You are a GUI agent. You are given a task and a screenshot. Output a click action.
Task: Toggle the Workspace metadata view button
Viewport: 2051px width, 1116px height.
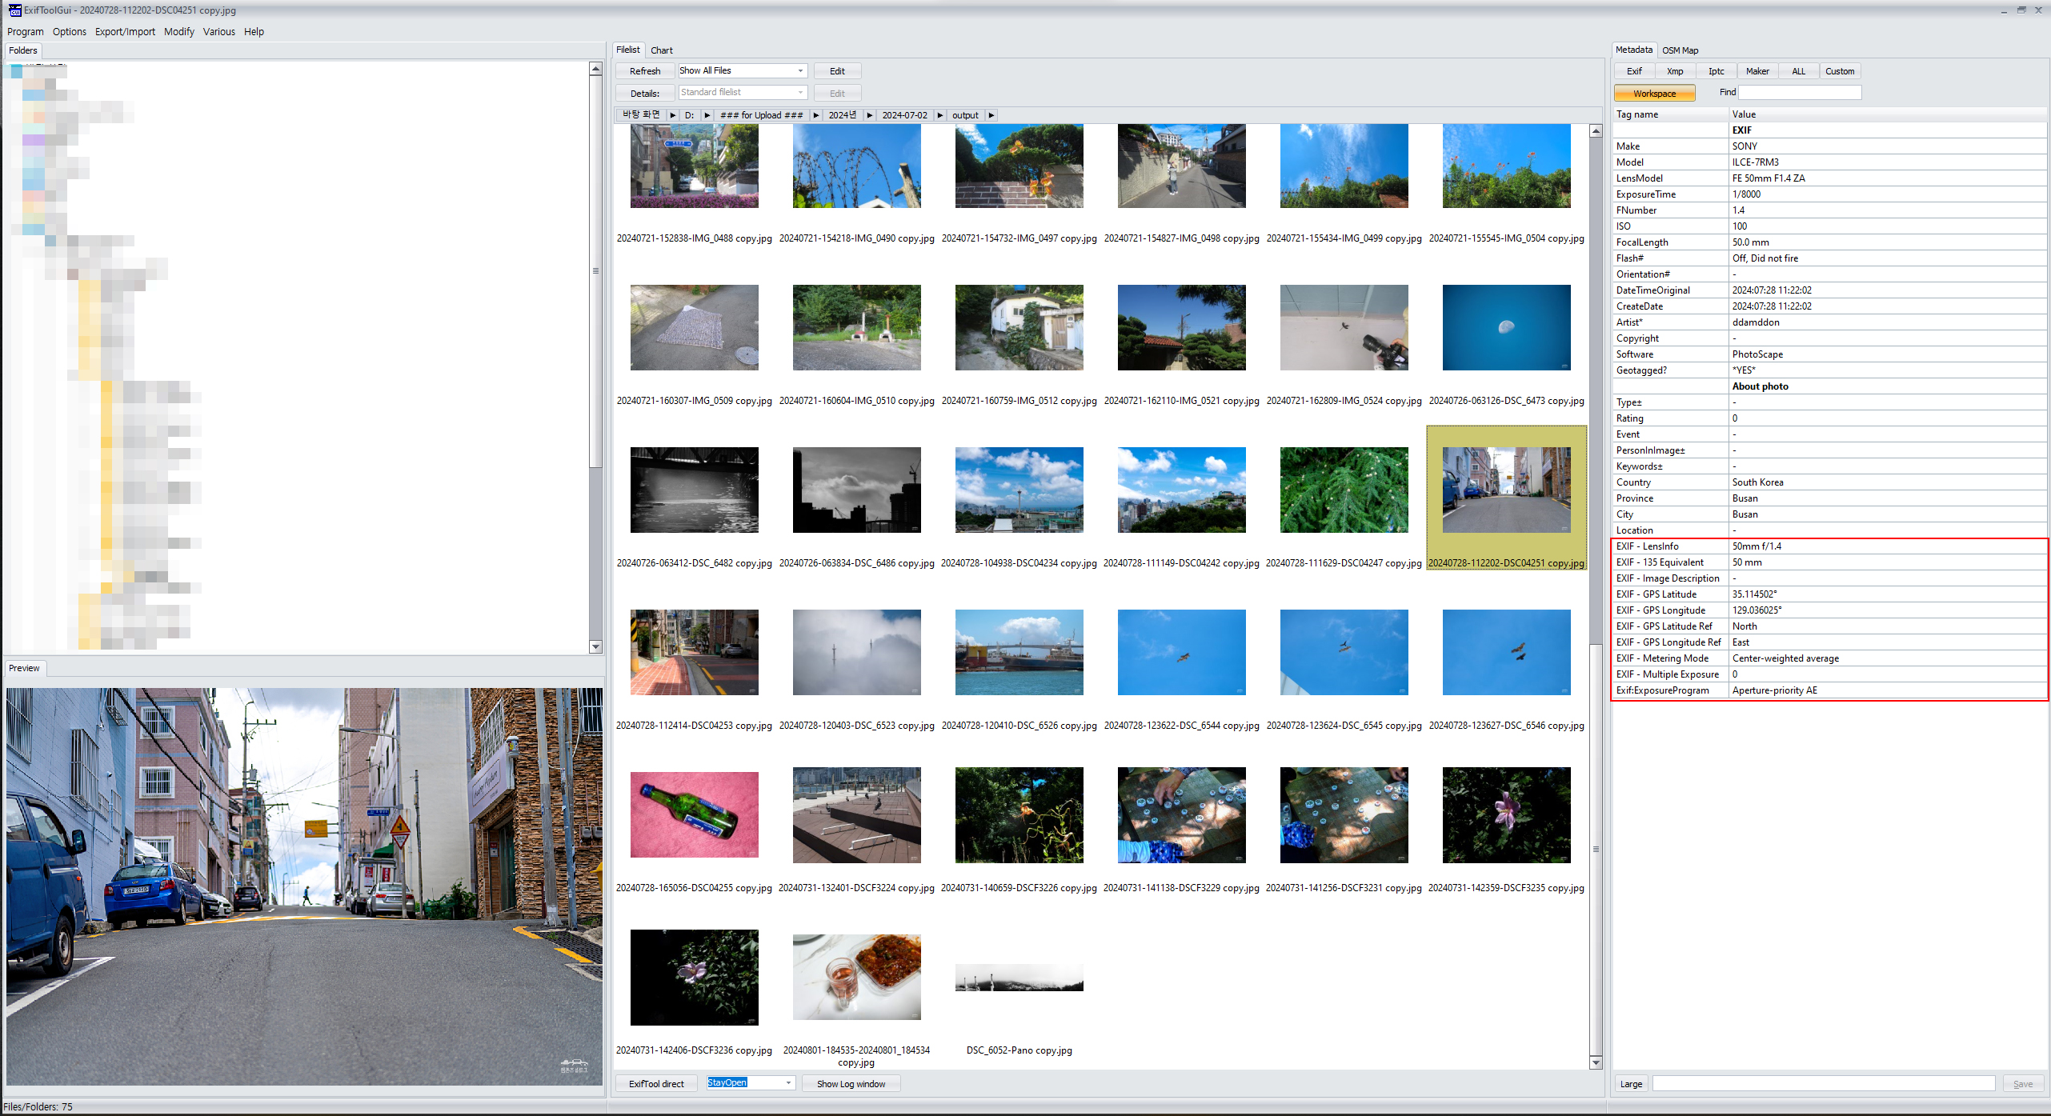[x=1654, y=94]
